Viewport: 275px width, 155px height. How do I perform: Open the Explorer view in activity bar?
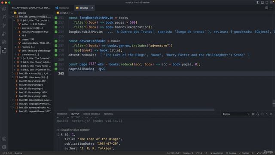4,9
